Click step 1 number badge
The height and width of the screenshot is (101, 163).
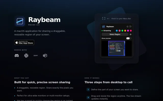[x=88, y=90]
